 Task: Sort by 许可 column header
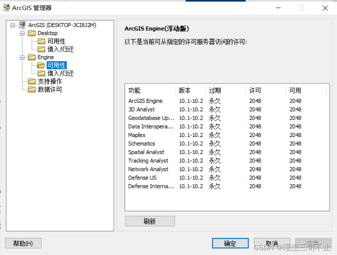tap(266, 90)
